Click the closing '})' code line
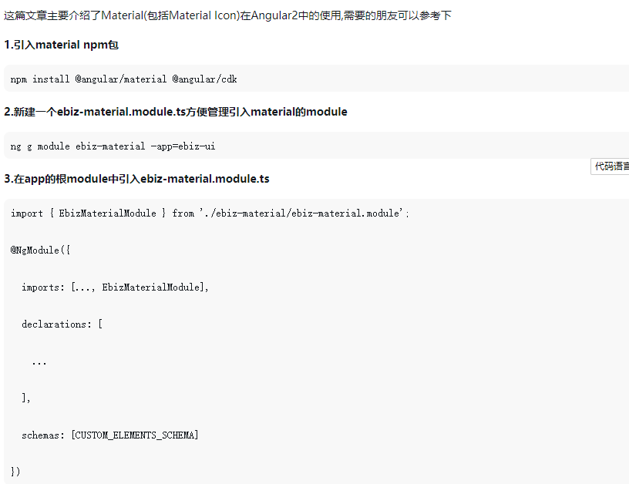Viewport: 629px width, 484px height. click(15, 471)
